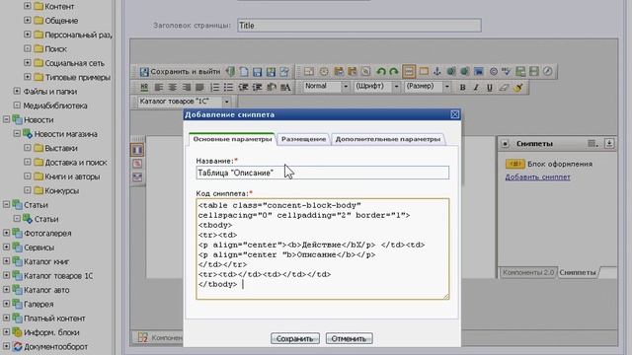Viewport: 632px width, 355px height.
Task: Align text right in editor toolbar
Action: 186,87
